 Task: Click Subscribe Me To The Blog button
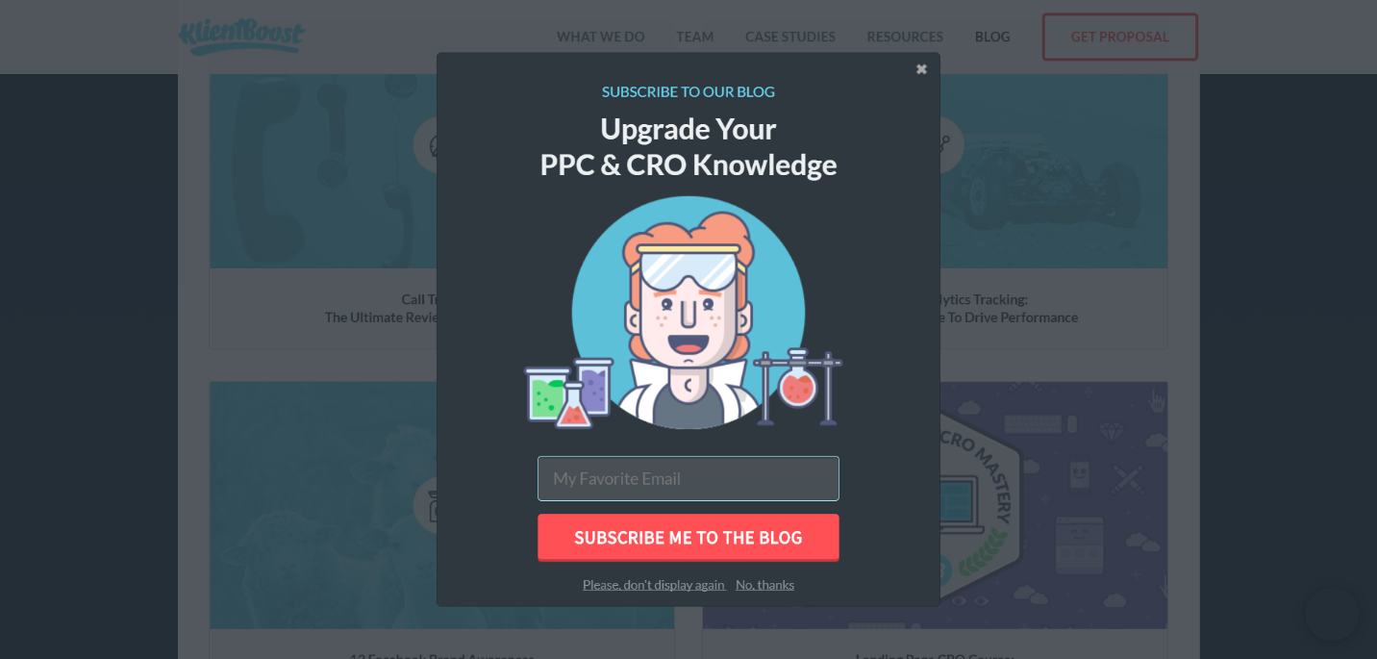[x=688, y=537]
